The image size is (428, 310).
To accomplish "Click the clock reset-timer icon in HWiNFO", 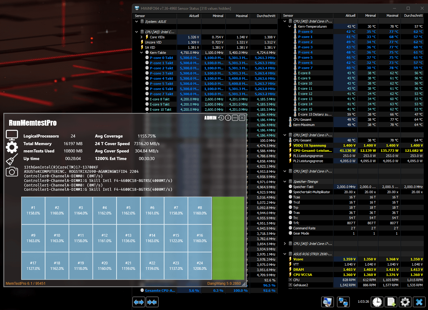I will click(x=377, y=302).
